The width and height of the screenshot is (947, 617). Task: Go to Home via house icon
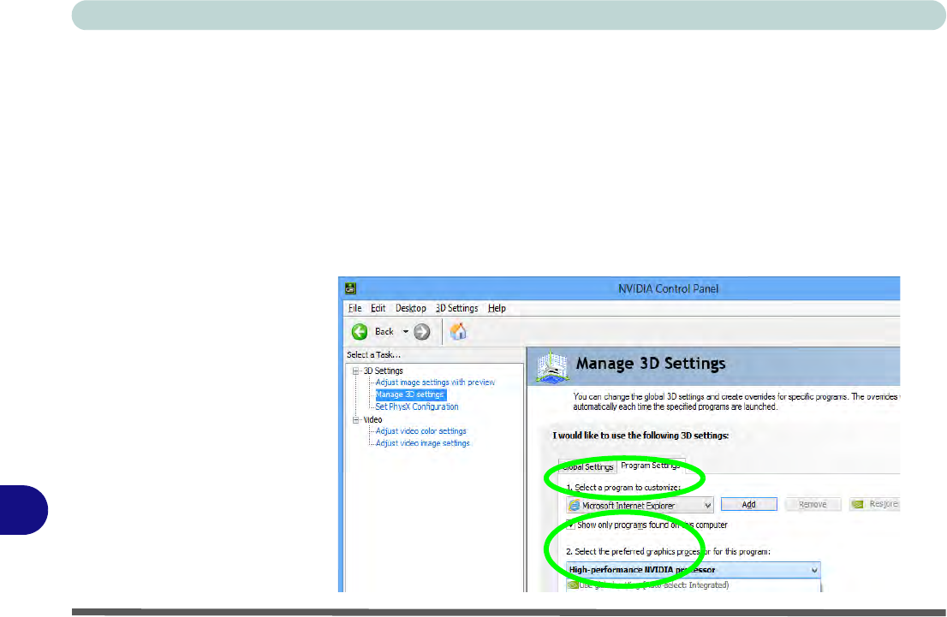458,331
